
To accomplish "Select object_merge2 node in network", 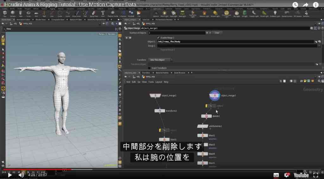I will (215, 96).
